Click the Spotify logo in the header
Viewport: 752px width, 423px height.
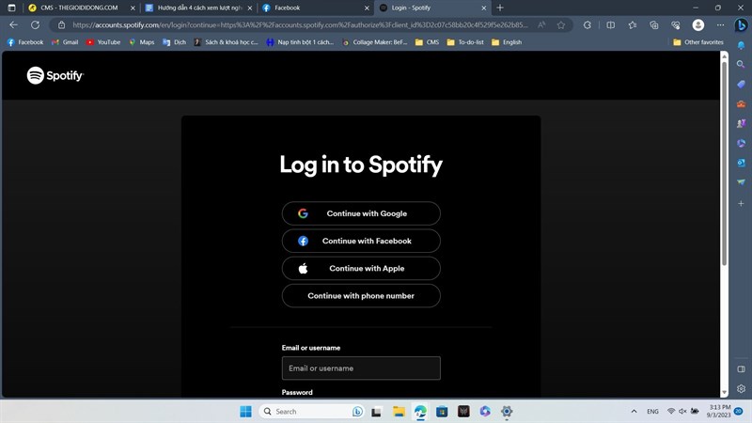[x=55, y=75]
